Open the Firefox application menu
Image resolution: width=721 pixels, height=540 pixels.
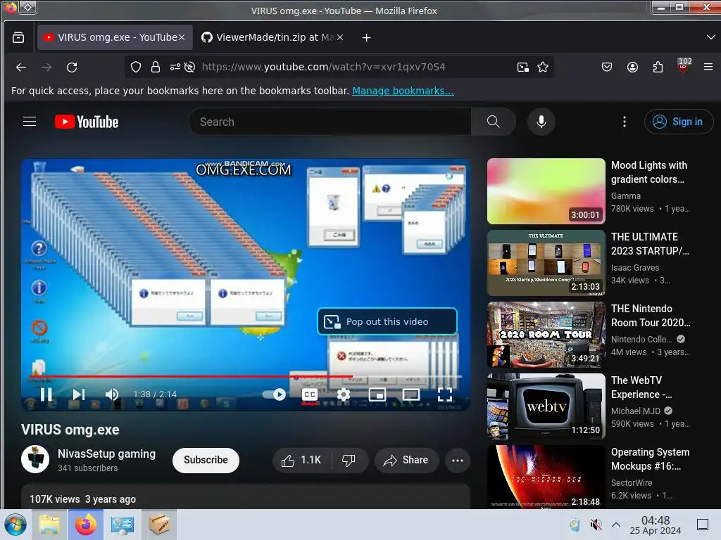click(708, 67)
